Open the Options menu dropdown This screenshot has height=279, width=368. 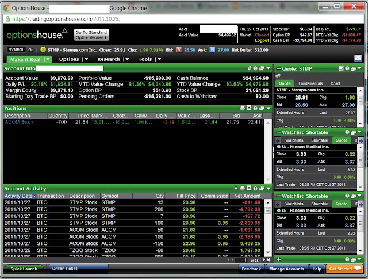coord(86,59)
